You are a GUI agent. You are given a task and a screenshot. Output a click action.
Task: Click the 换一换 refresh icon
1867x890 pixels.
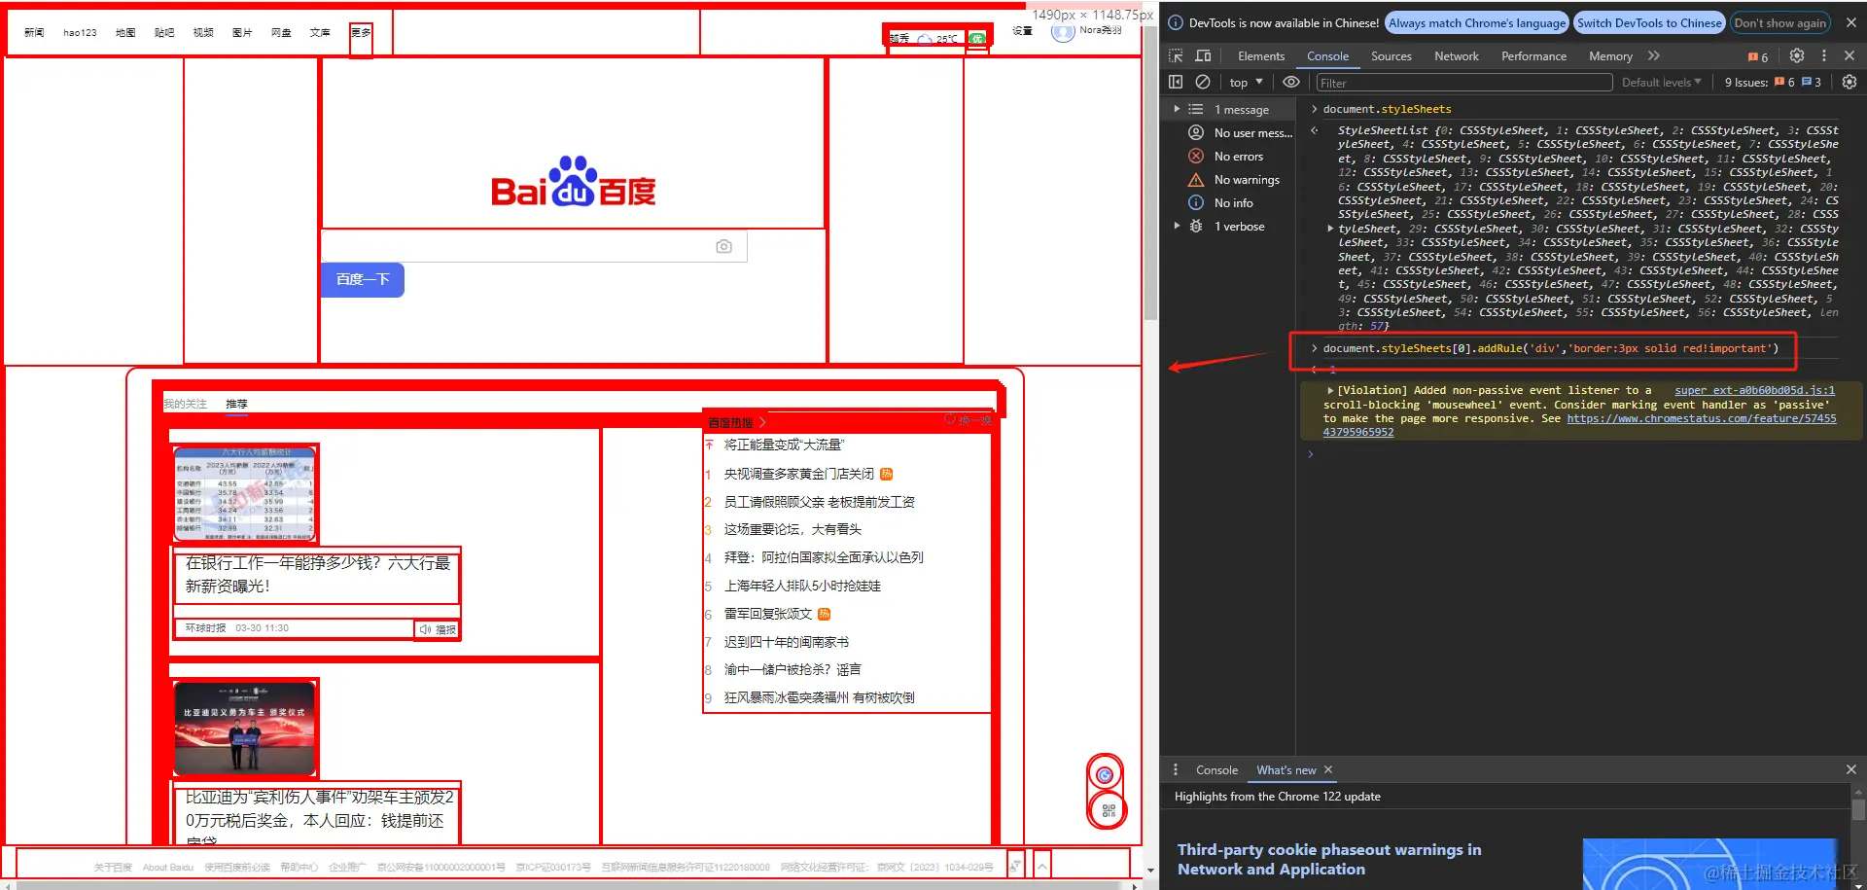tap(950, 419)
